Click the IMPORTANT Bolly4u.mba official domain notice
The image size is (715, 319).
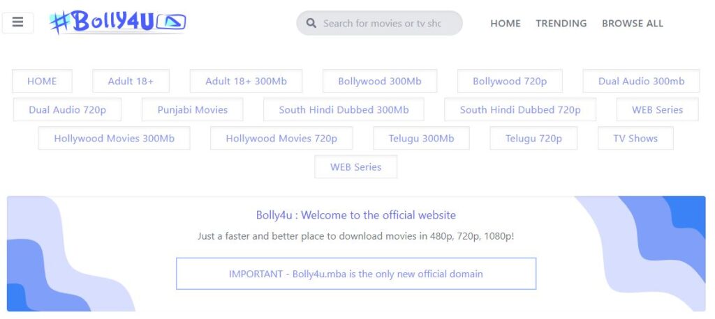356,274
